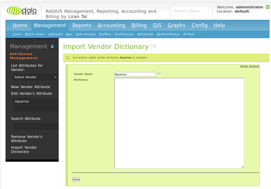Viewport: 271px width, 189px height.
Task: Go to Profiles submenu
Action: point(105,34)
